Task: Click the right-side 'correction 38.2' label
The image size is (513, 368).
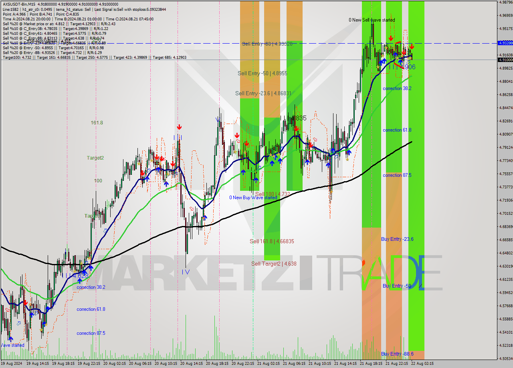Action: 397,88
